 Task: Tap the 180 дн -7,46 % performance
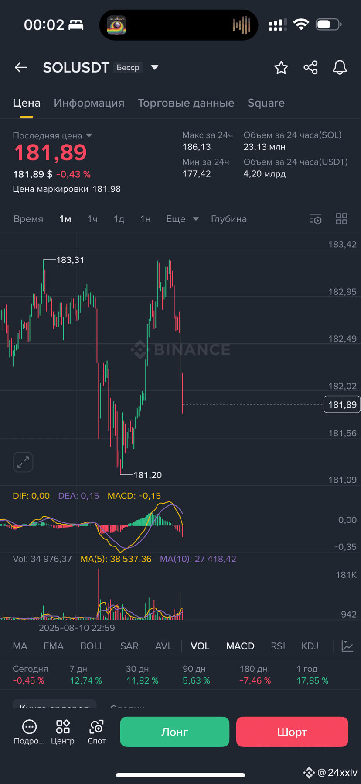pyautogui.click(x=255, y=675)
